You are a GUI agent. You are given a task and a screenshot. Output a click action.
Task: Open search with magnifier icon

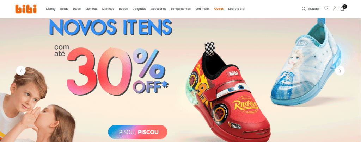[304, 9]
